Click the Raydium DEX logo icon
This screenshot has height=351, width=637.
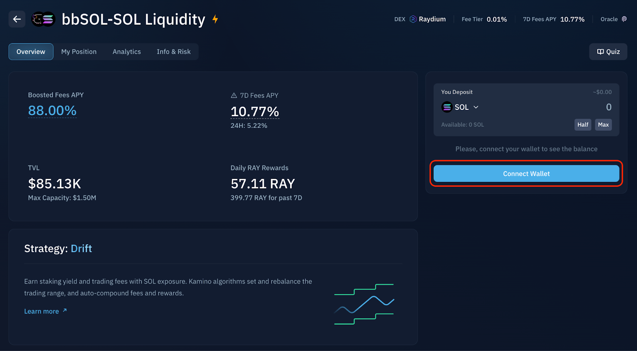click(x=413, y=19)
